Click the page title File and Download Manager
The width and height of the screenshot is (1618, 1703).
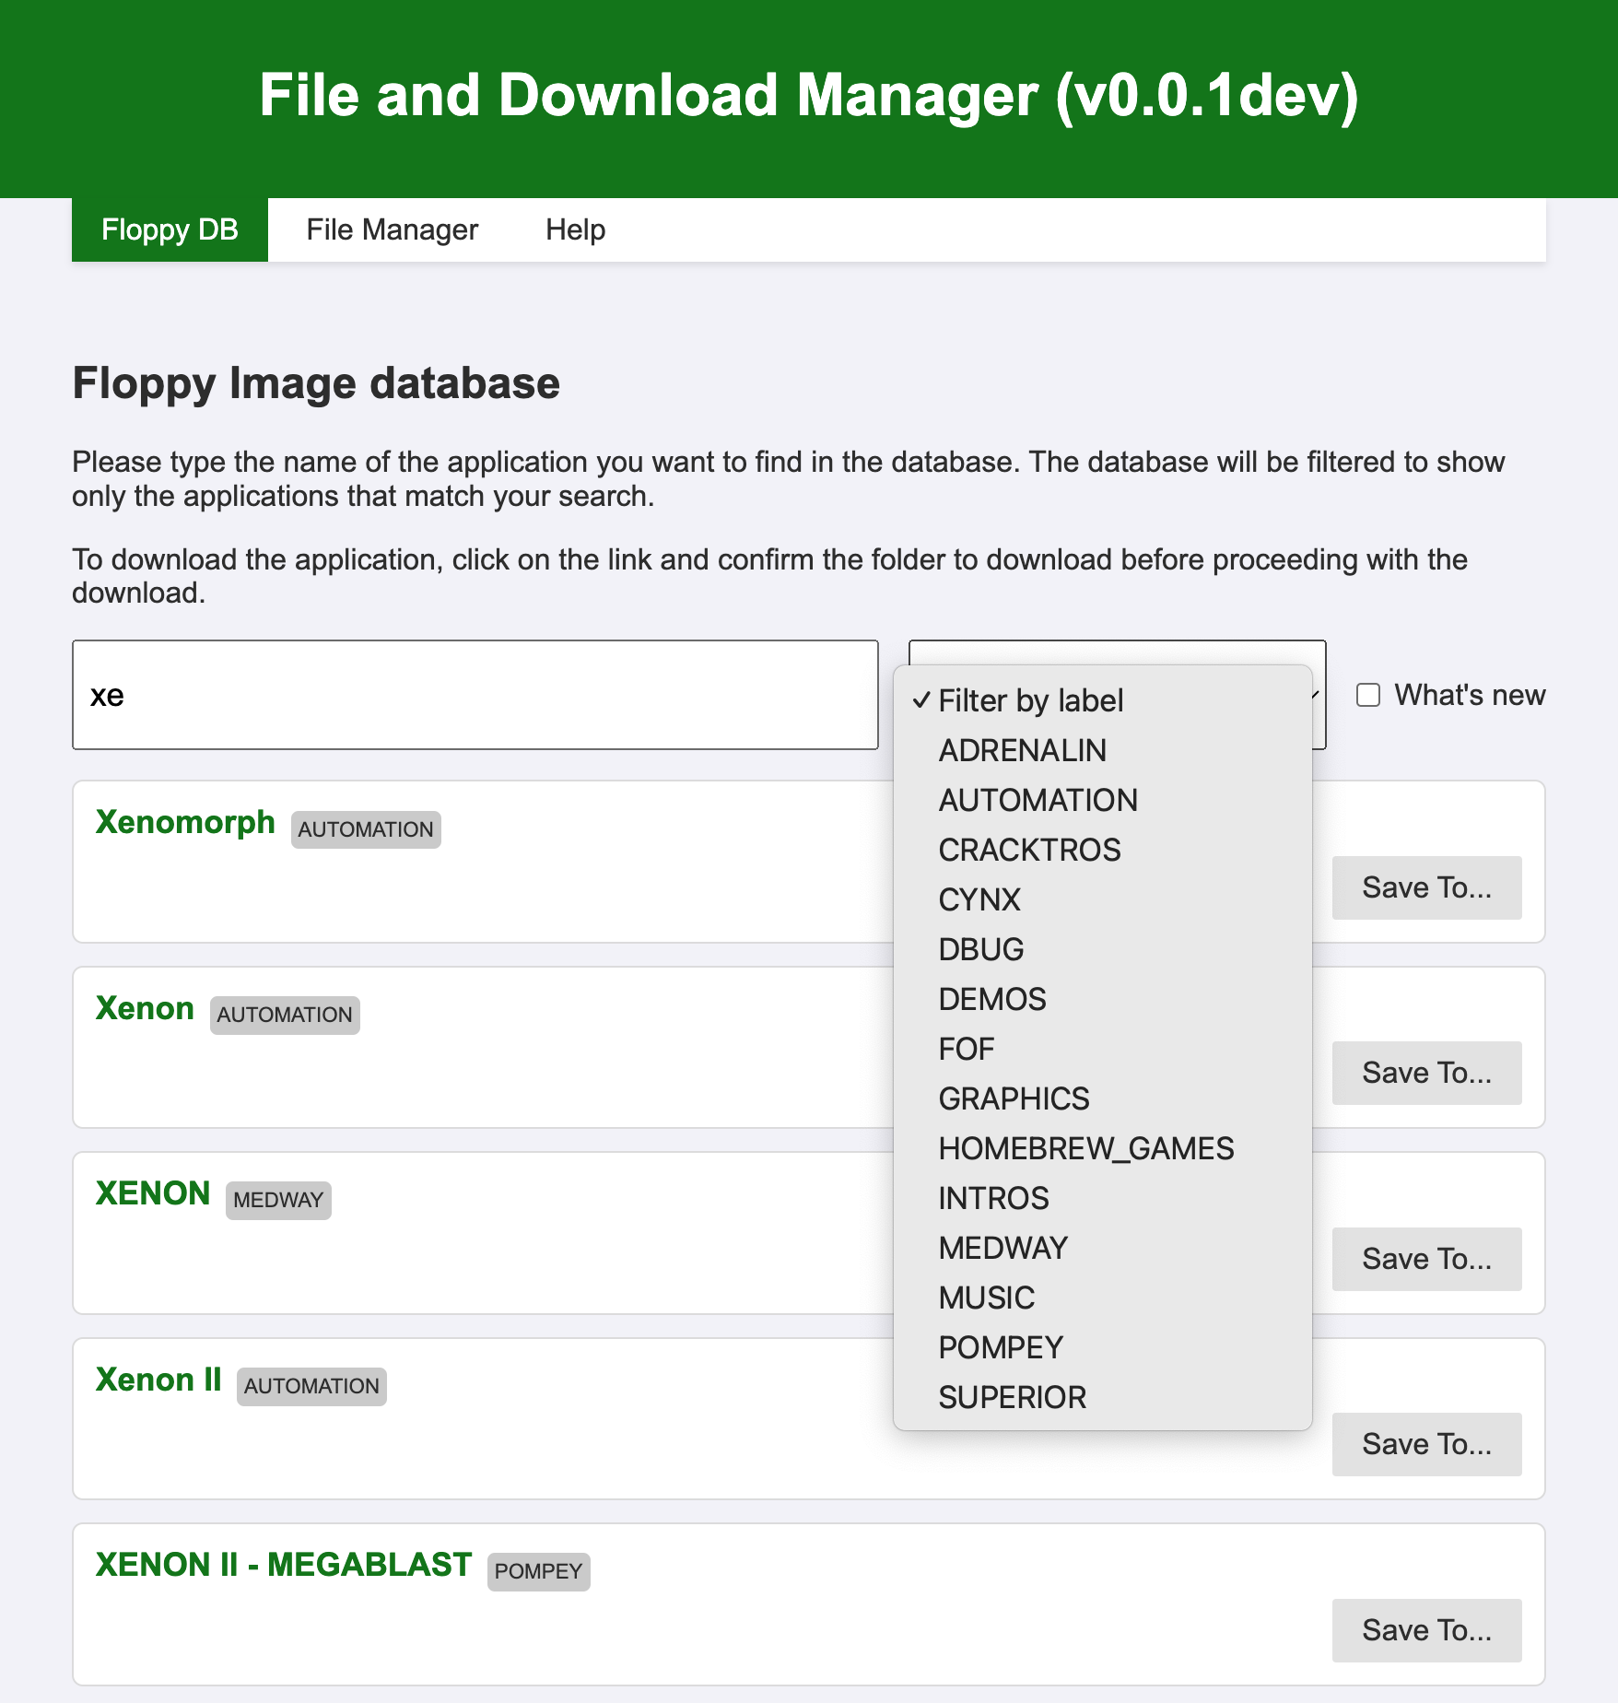click(809, 96)
